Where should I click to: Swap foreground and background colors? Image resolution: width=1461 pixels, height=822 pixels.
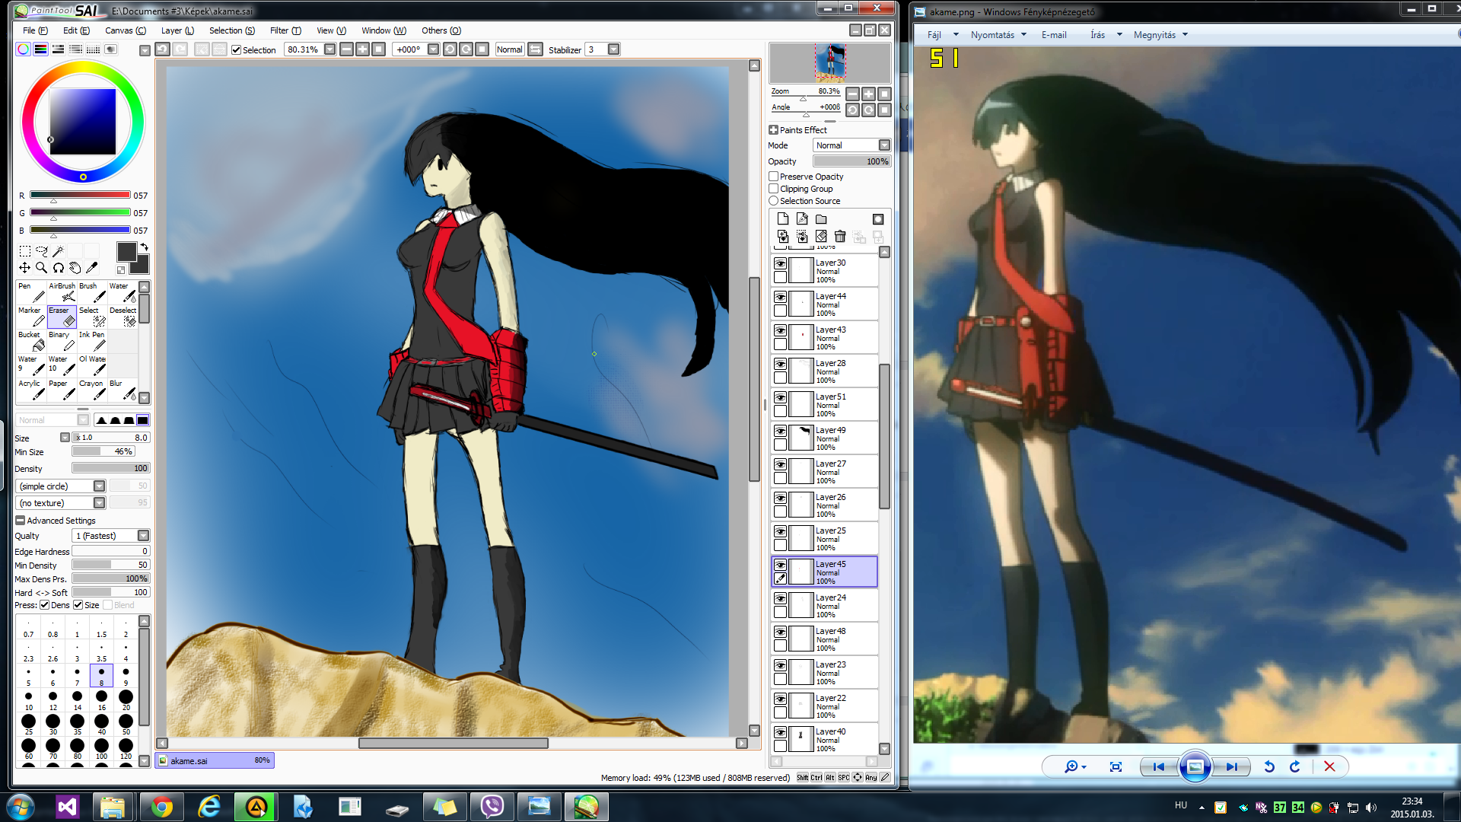pos(144,247)
